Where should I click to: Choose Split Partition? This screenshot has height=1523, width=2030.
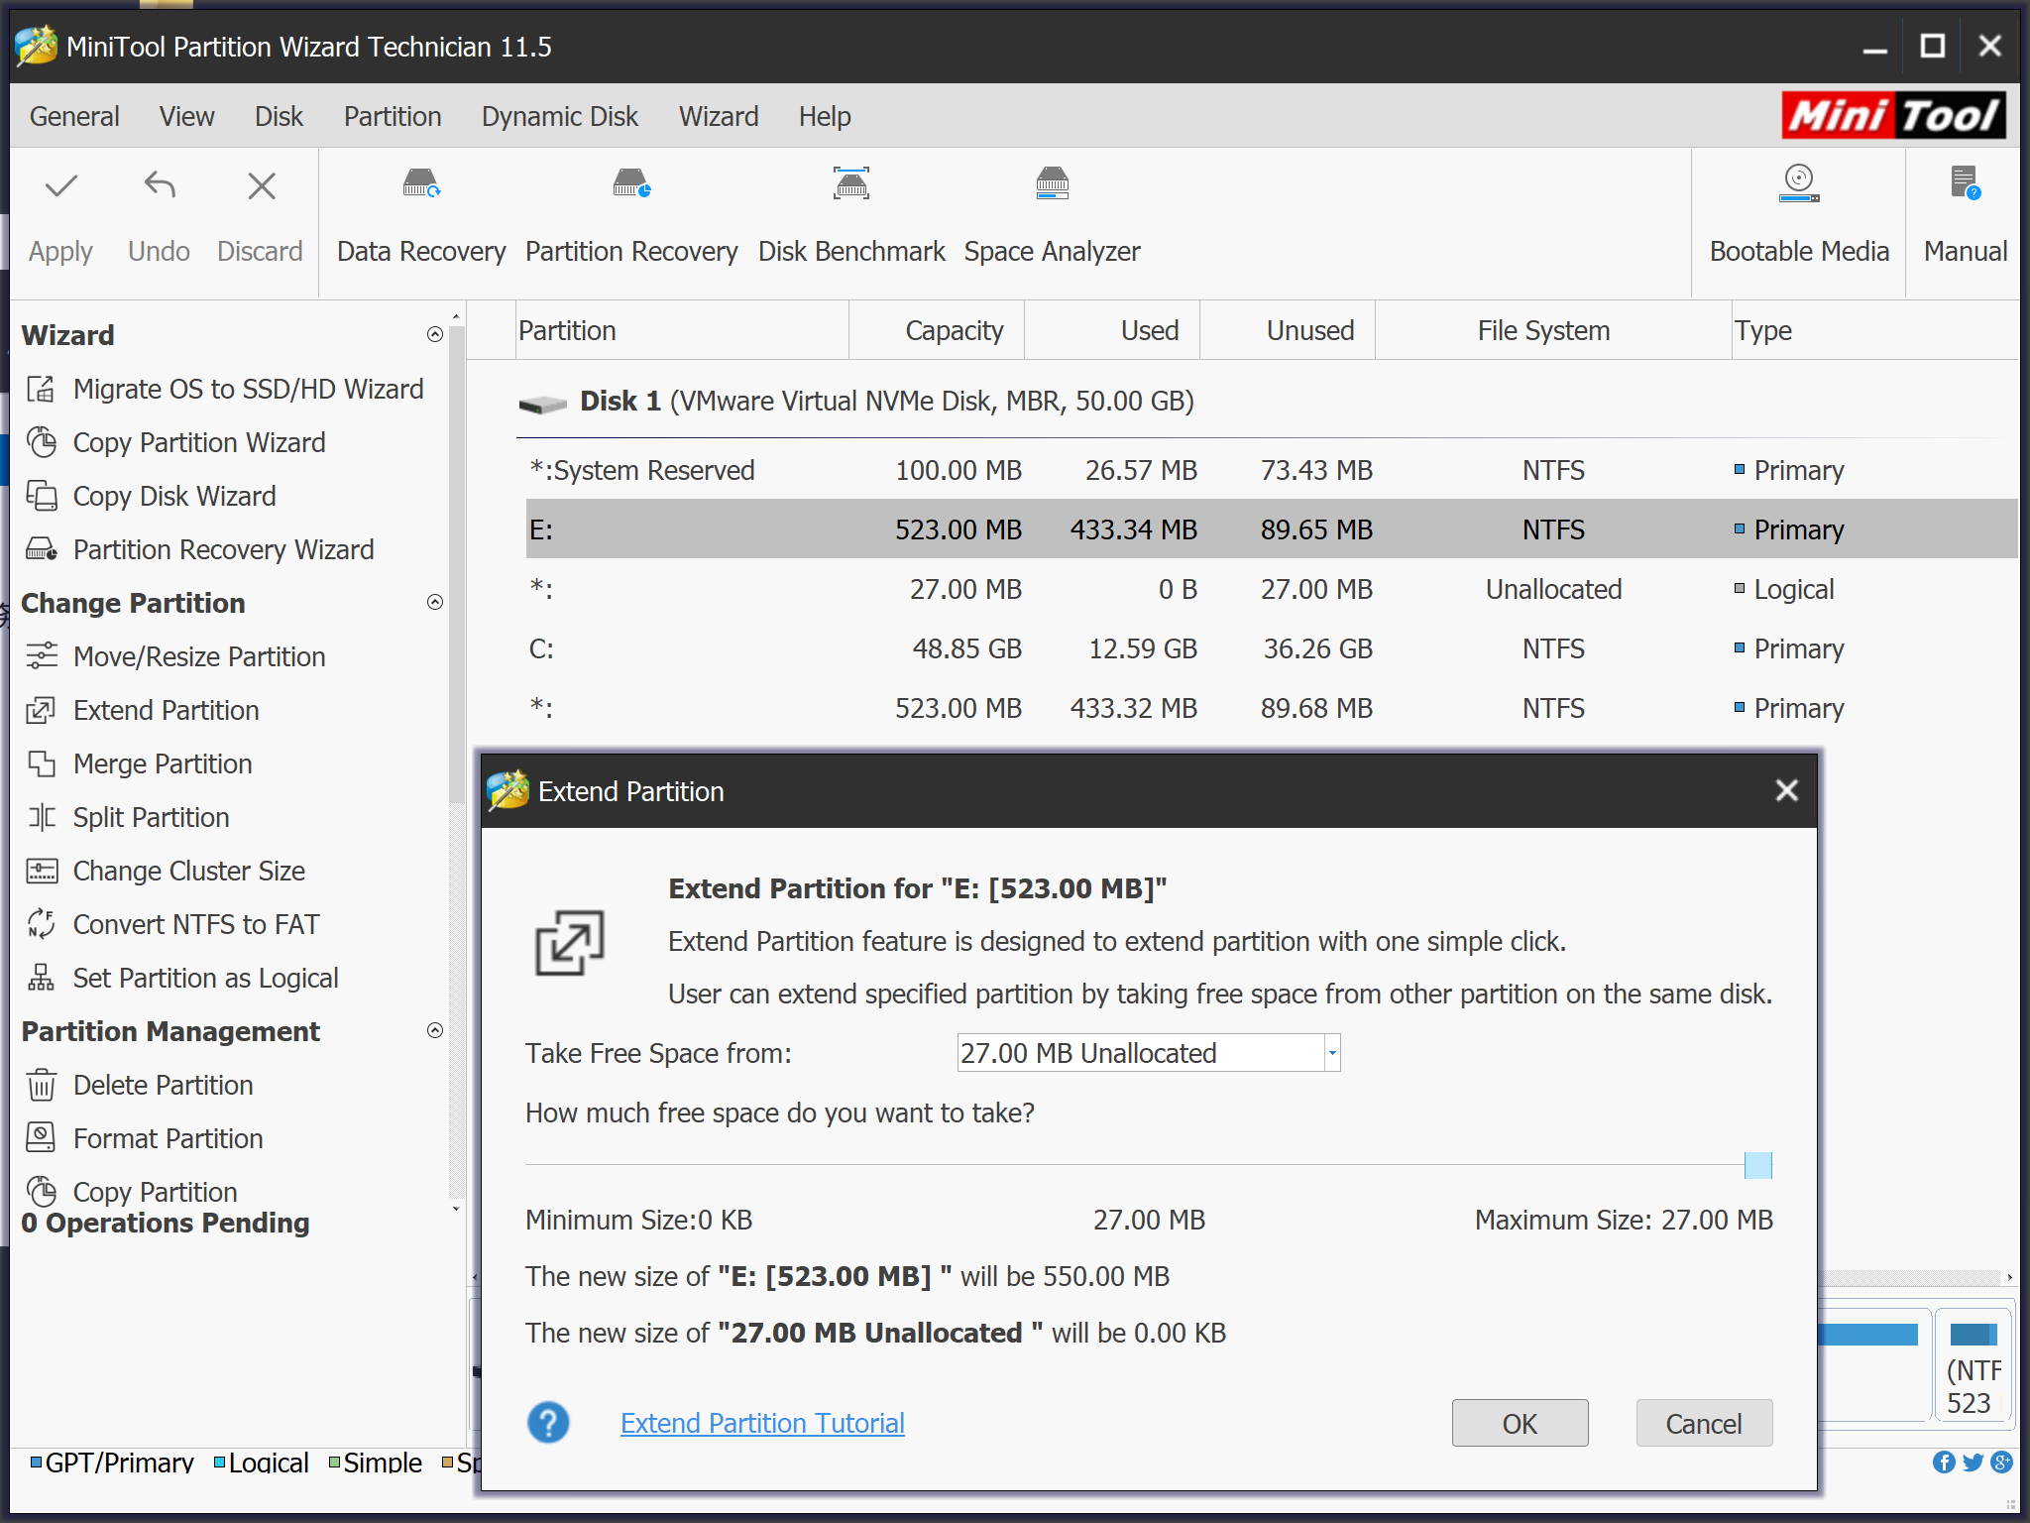pos(128,817)
